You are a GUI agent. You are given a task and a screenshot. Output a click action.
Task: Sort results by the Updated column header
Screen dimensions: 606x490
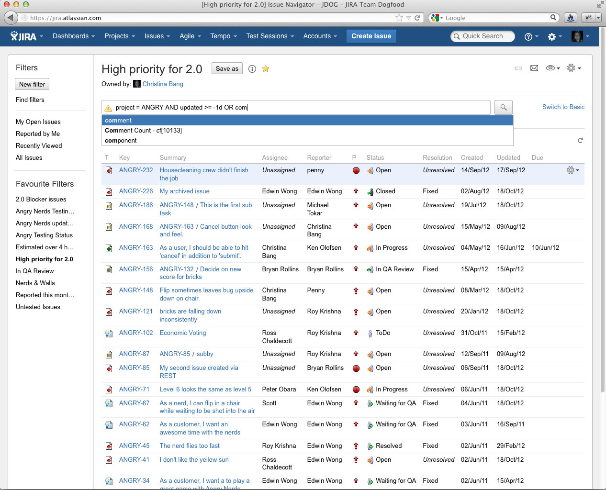pyautogui.click(x=508, y=158)
